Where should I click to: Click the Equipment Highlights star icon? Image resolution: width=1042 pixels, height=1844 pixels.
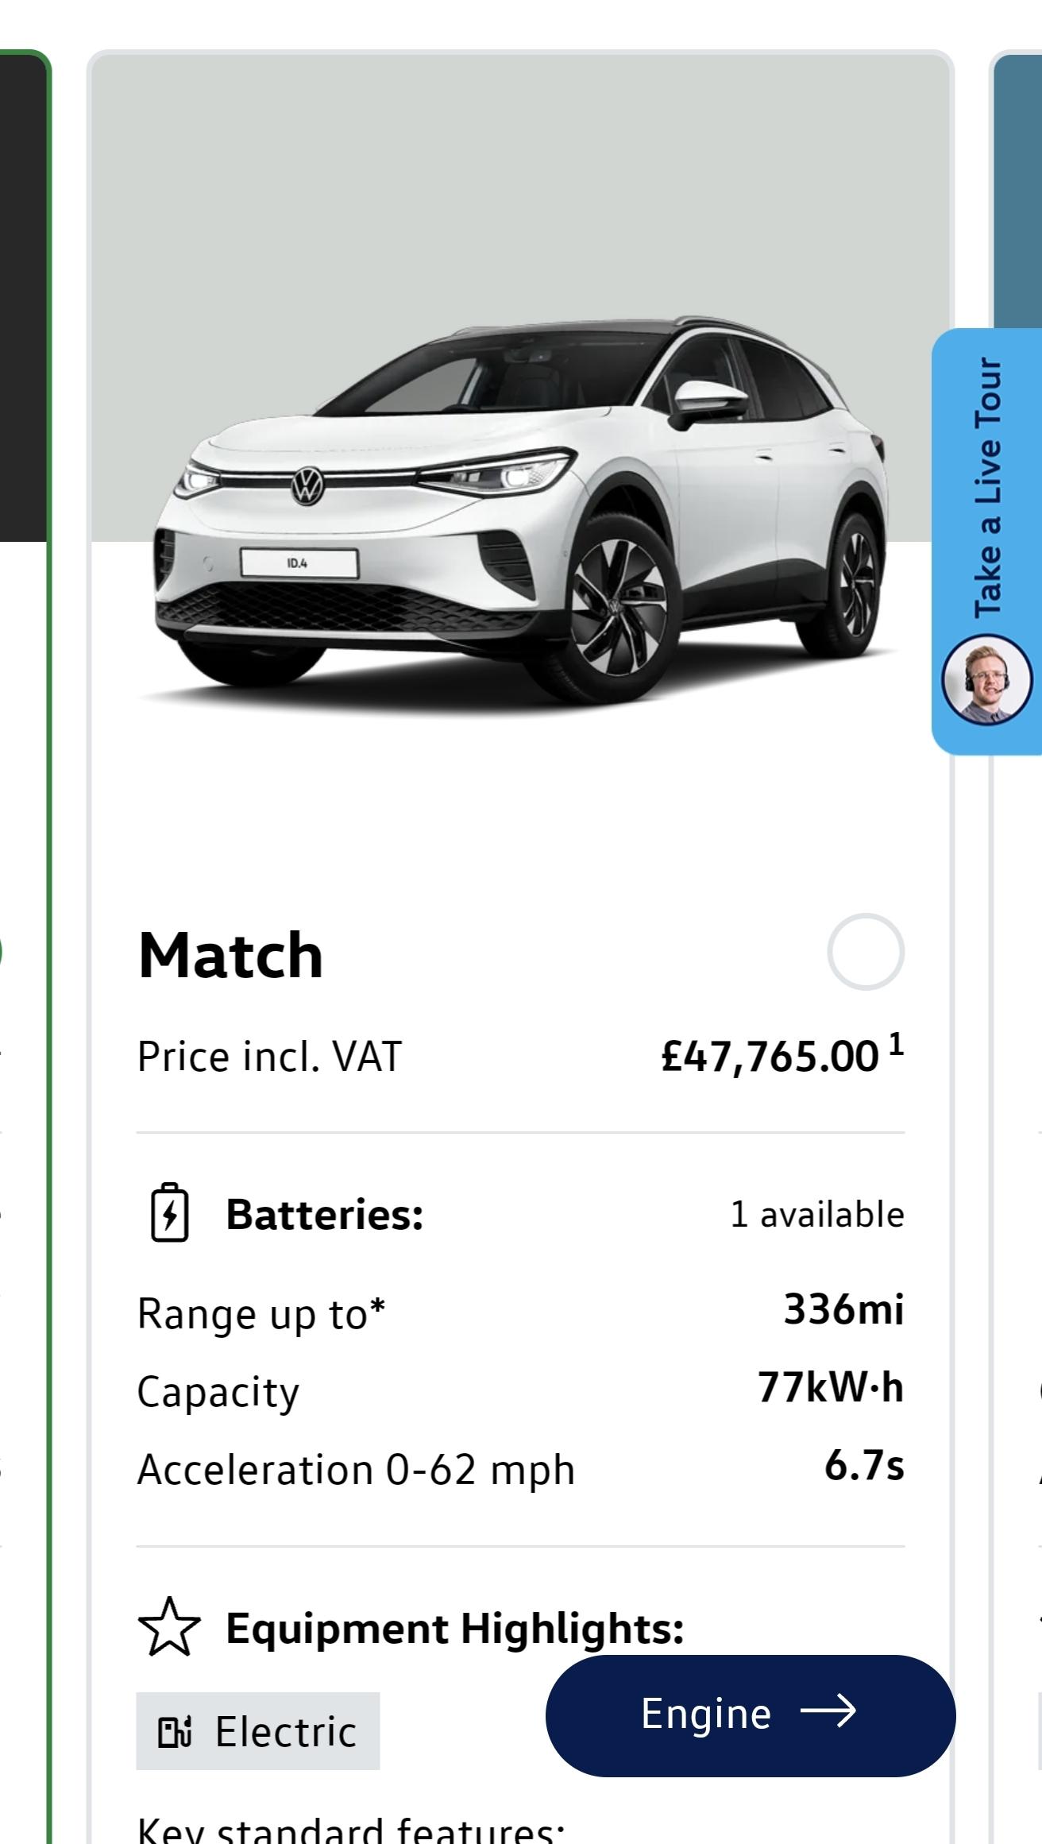(169, 1627)
